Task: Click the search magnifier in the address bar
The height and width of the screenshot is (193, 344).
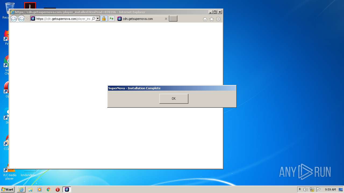Action: (93, 19)
